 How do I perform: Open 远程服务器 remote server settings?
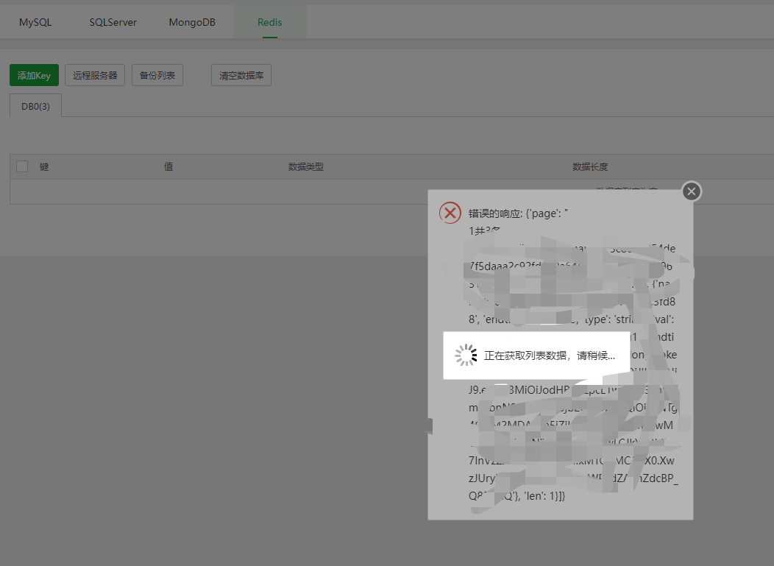(95, 75)
